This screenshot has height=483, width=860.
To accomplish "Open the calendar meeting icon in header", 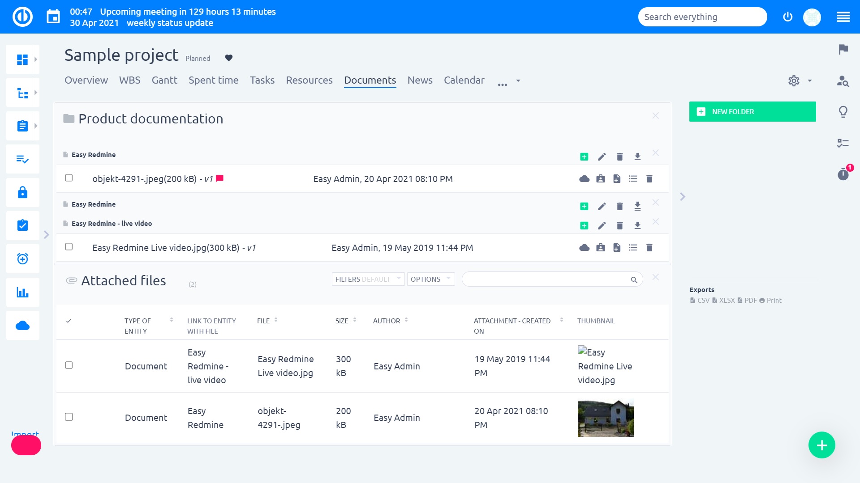I will [53, 17].
